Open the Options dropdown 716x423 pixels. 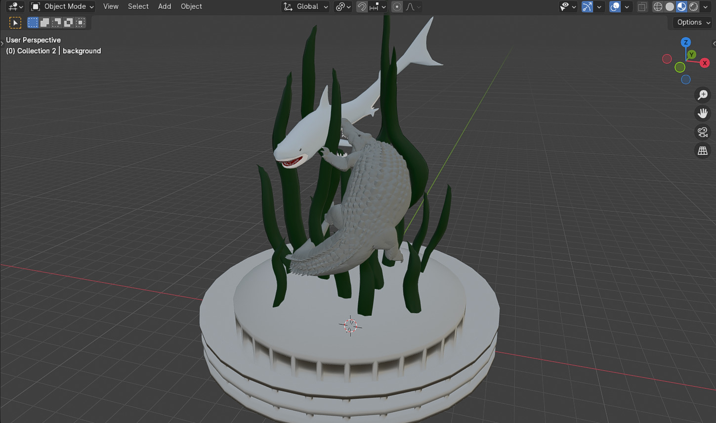point(693,22)
